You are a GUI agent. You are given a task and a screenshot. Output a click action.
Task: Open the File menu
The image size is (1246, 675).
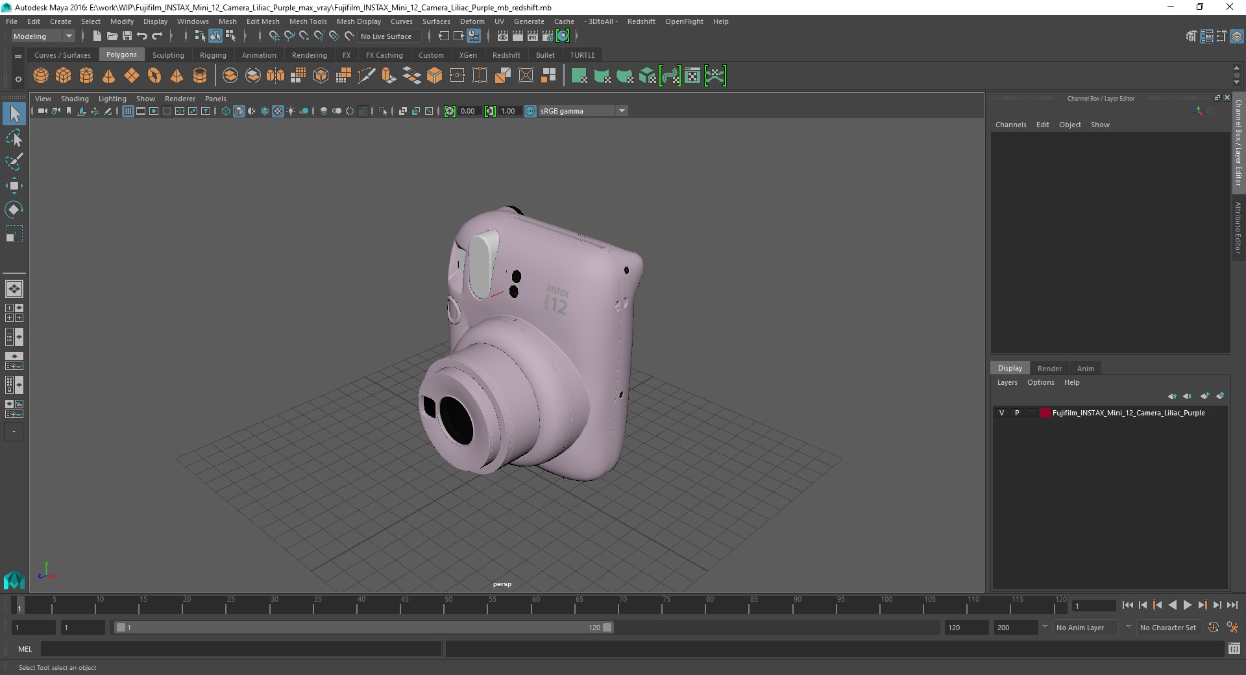pos(12,21)
